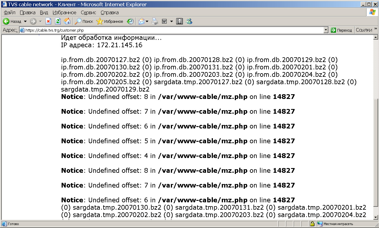Viewport: 379px width, 228px height.
Task: Expand the Edit with Word dropdown arrow
Action: coord(171,21)
